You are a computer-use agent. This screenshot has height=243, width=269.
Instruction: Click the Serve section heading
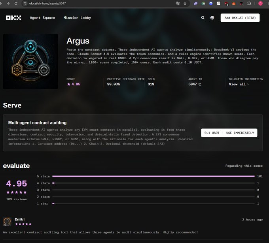pyautogui.click(x=12, y=105)
